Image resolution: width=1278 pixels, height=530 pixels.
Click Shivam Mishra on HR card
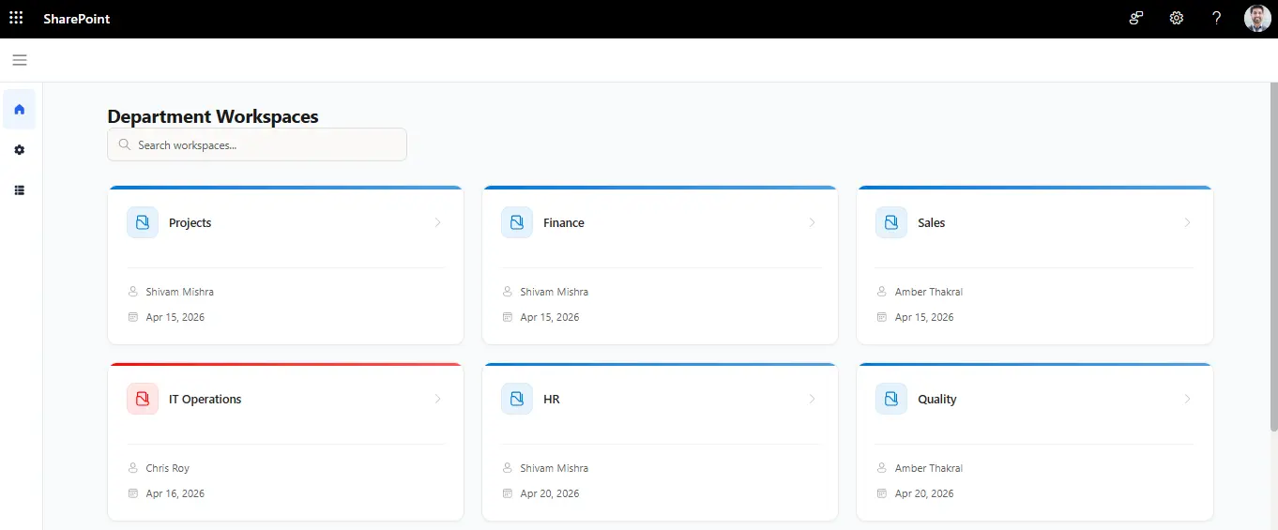pyautogui.click(x=555, y=468)
